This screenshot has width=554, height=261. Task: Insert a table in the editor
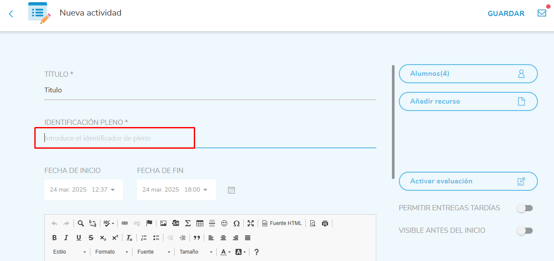coord(200,223)
